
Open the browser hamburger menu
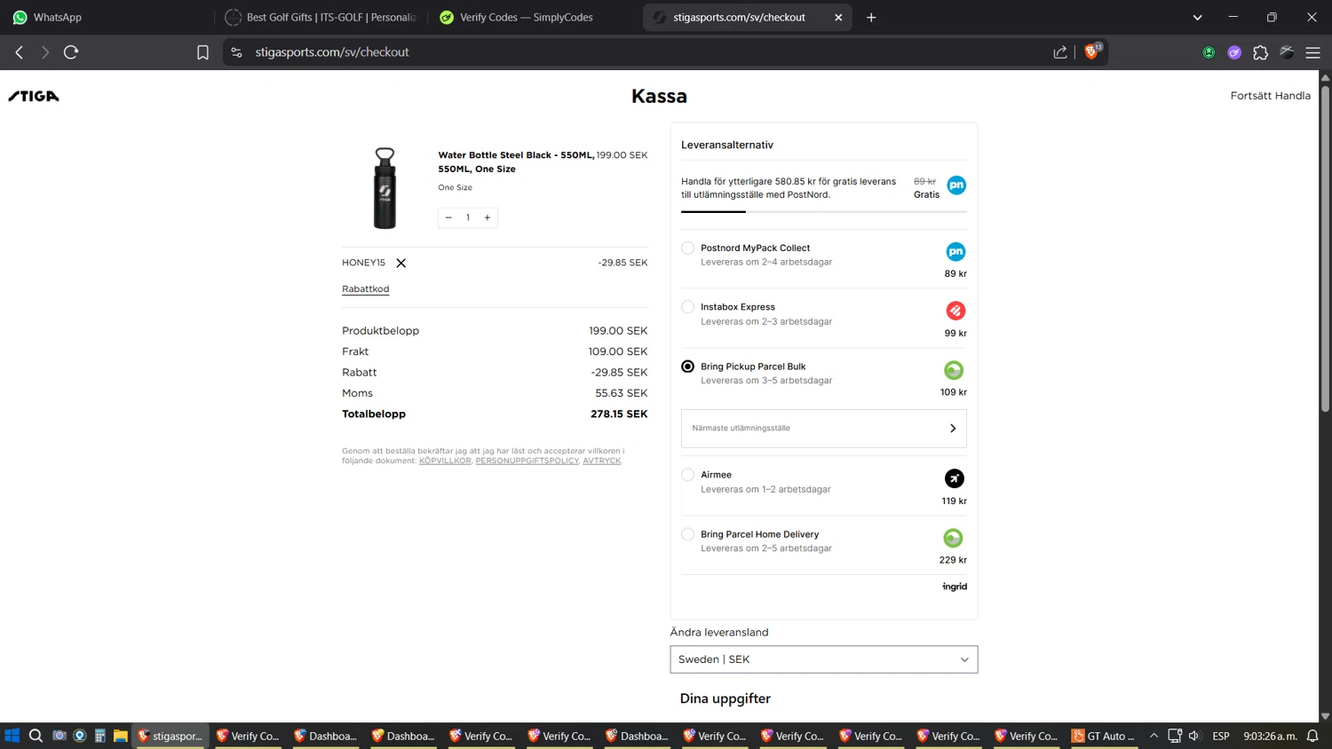click(1312, 52)
